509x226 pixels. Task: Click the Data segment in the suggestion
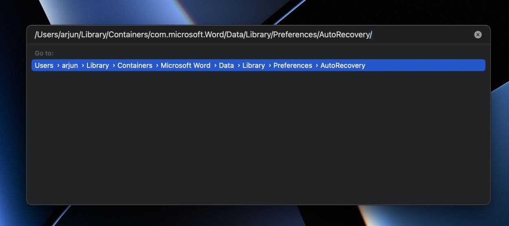coord(226,65)
